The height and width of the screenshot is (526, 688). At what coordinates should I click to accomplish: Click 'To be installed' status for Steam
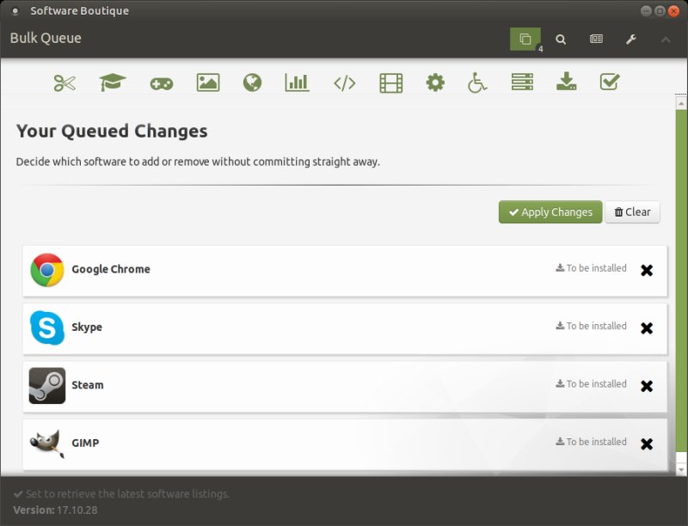coord(591,383)
